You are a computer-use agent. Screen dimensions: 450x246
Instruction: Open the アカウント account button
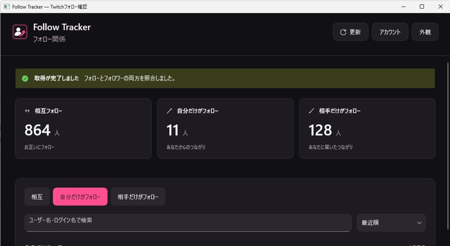tap(390, 32)
